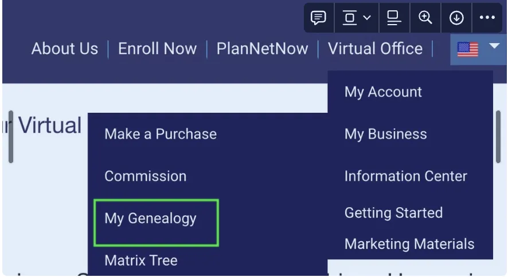Select Getting Started menu entry
Screen dimensions: 508x277
coord(393,213)
